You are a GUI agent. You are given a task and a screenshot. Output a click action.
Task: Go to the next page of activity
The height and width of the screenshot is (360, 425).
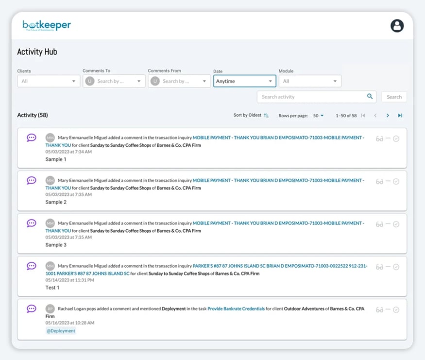coord(388,116)
